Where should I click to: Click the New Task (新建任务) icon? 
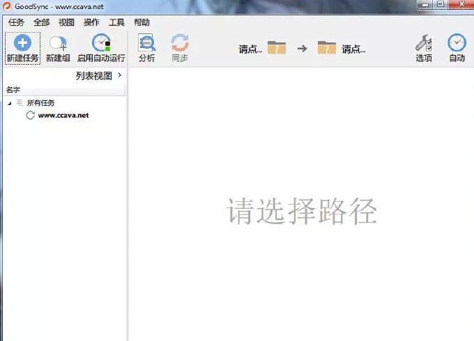click(22, 43)
